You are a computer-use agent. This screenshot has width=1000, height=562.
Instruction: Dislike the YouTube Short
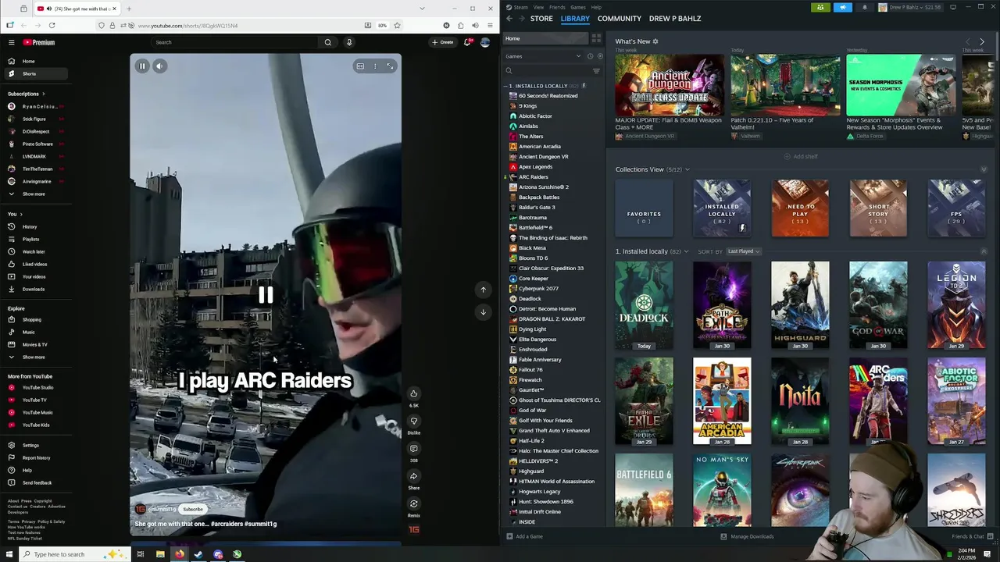click(x=414, y=421)
